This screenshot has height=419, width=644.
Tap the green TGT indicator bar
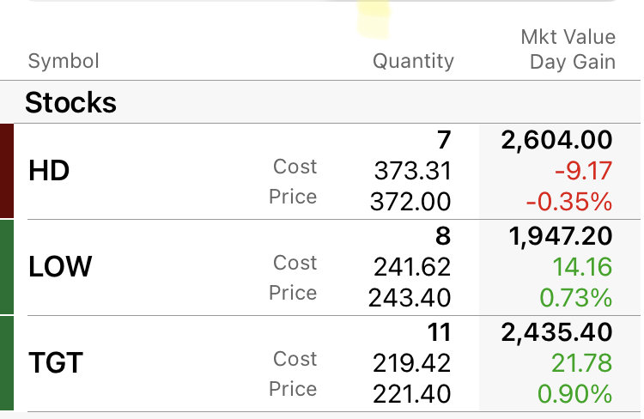[x=7, y=363]
